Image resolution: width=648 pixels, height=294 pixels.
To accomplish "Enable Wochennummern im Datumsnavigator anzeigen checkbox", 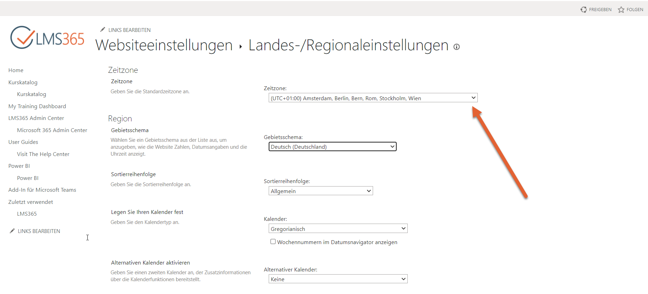I will [273, 242].
